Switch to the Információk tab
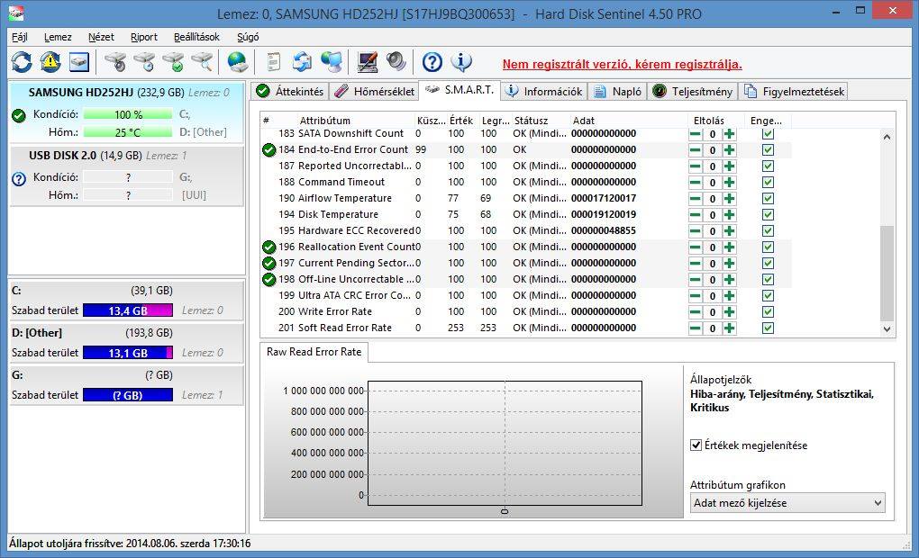919x558 pixels. coord(544,91)
